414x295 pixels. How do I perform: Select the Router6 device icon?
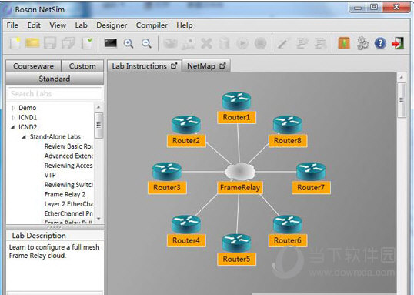coord(288,224)
